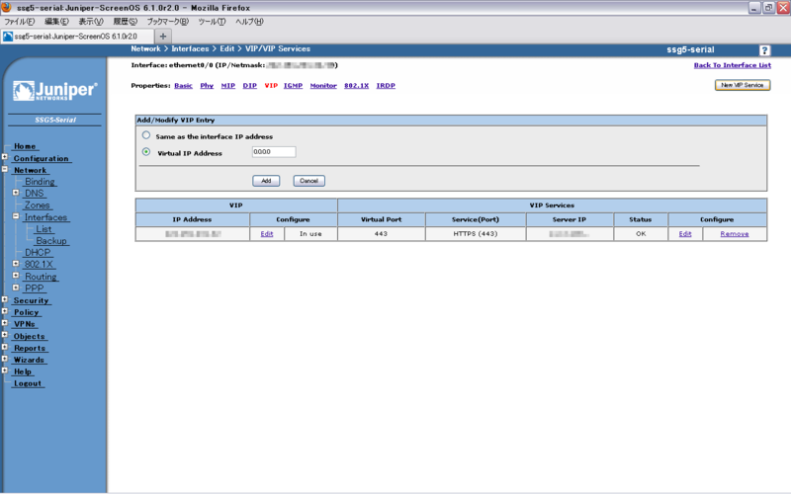This screenshot has width=791, height=494.
Task: Open the IGMP properties link
Action: point(293,86)
